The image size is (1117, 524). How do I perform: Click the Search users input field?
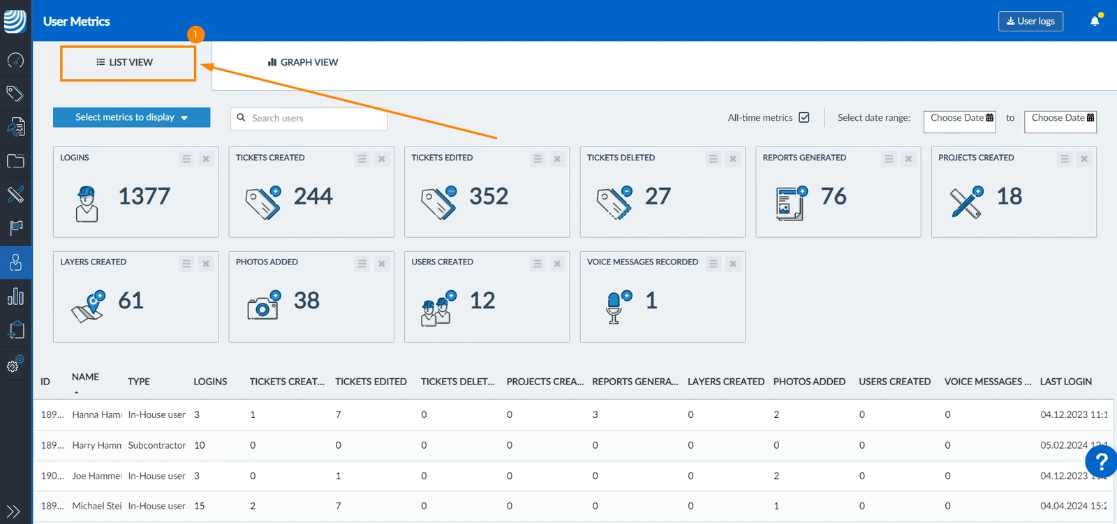[x=309, y=118]
